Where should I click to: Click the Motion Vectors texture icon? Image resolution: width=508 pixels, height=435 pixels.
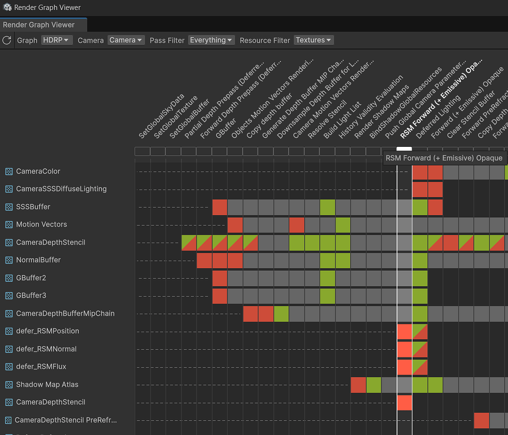click(9, 224)
